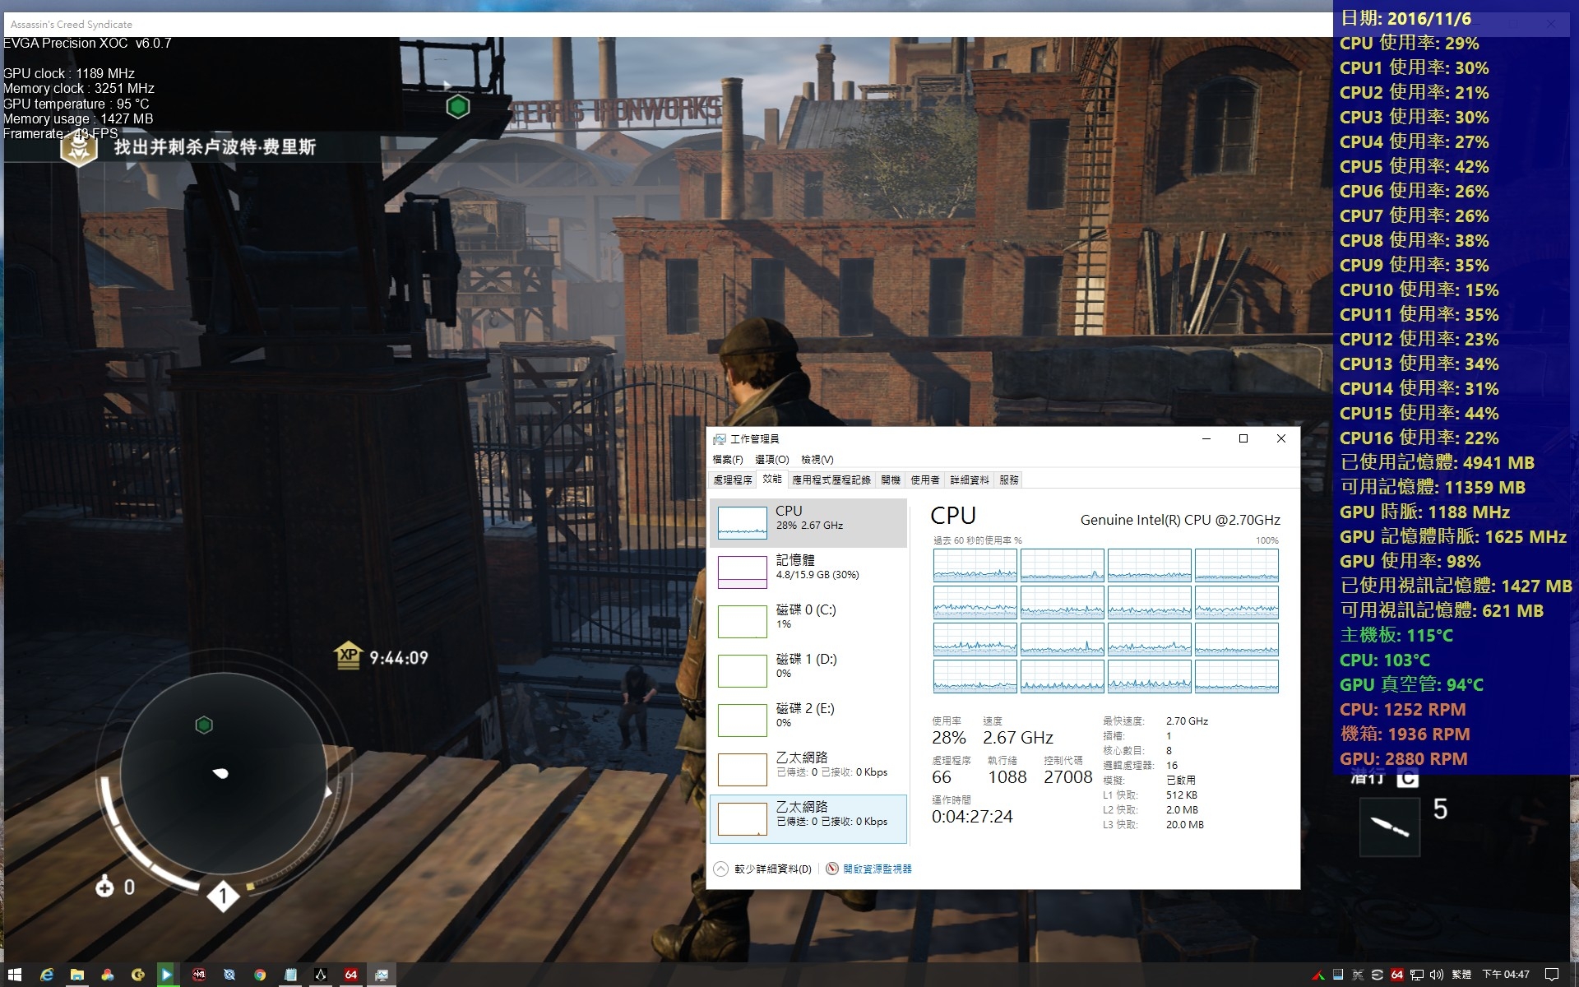
Task: Maximize the Task Manager window
Action: [1243, 439]
